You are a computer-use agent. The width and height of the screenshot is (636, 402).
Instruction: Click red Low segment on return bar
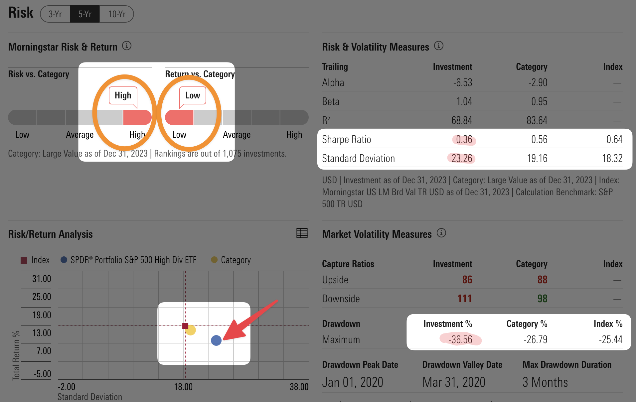(x=179, y=117)
